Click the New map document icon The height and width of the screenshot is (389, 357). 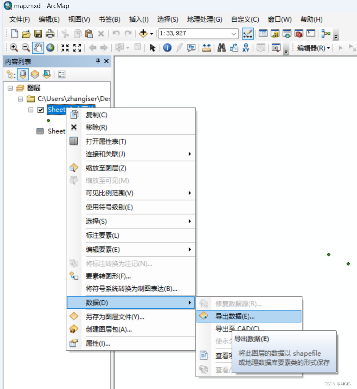click(14, 34)
